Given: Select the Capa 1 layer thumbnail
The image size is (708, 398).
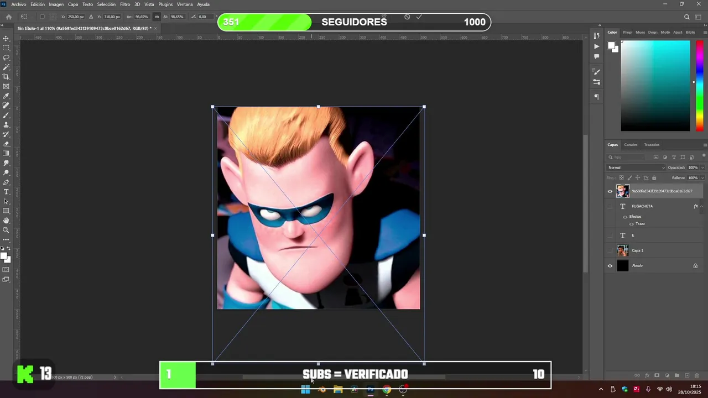Looking at the screenshot, I should tap(623, 250).
